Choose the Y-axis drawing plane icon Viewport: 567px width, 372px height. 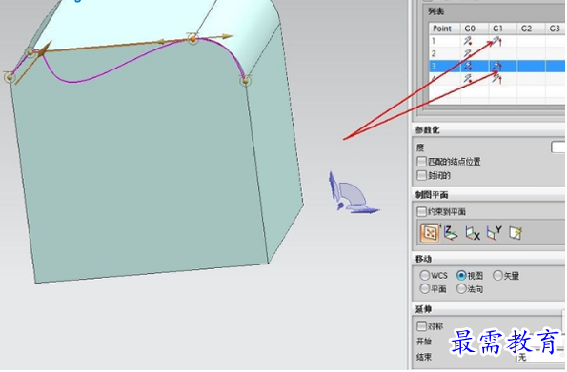(494, 232)
